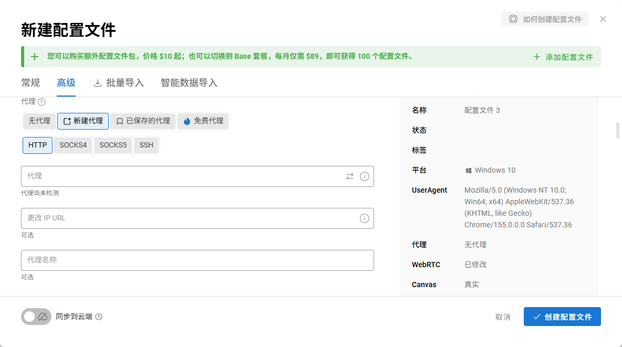Image resolution: width=622 pixels, height=347 pixels.
Task: Click the help icon beside 代理 label
Action: [x=42, y=102]
